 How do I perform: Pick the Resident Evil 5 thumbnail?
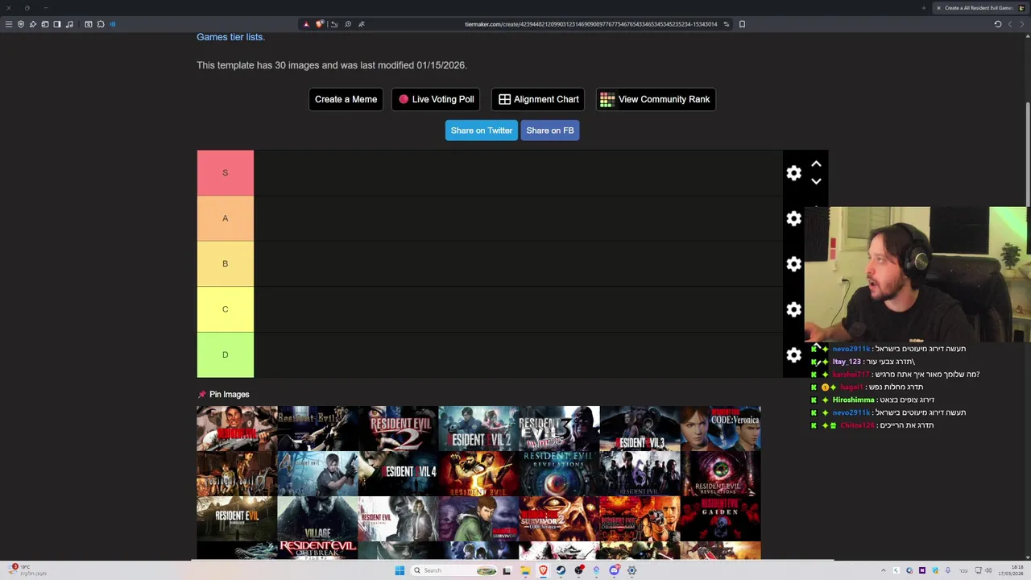[478, 474]
